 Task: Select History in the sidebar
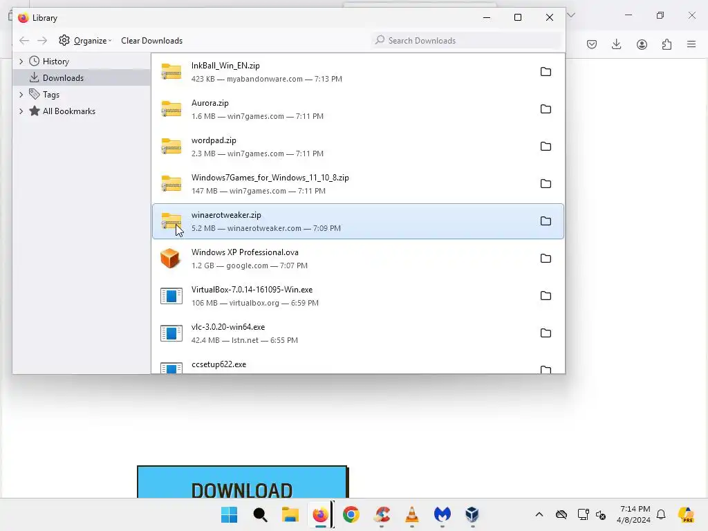coord(55,62)
